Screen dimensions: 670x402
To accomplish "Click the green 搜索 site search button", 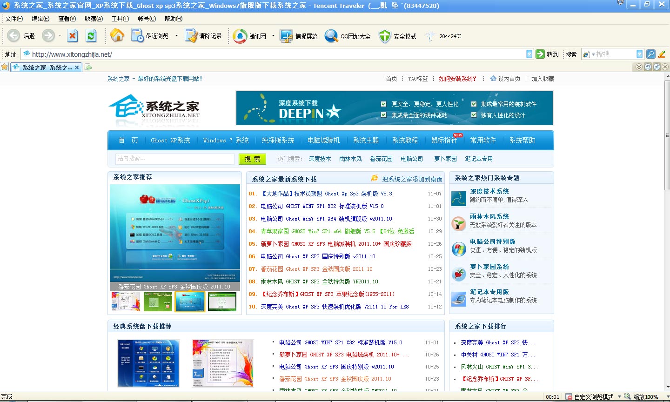I will point(252,159).
